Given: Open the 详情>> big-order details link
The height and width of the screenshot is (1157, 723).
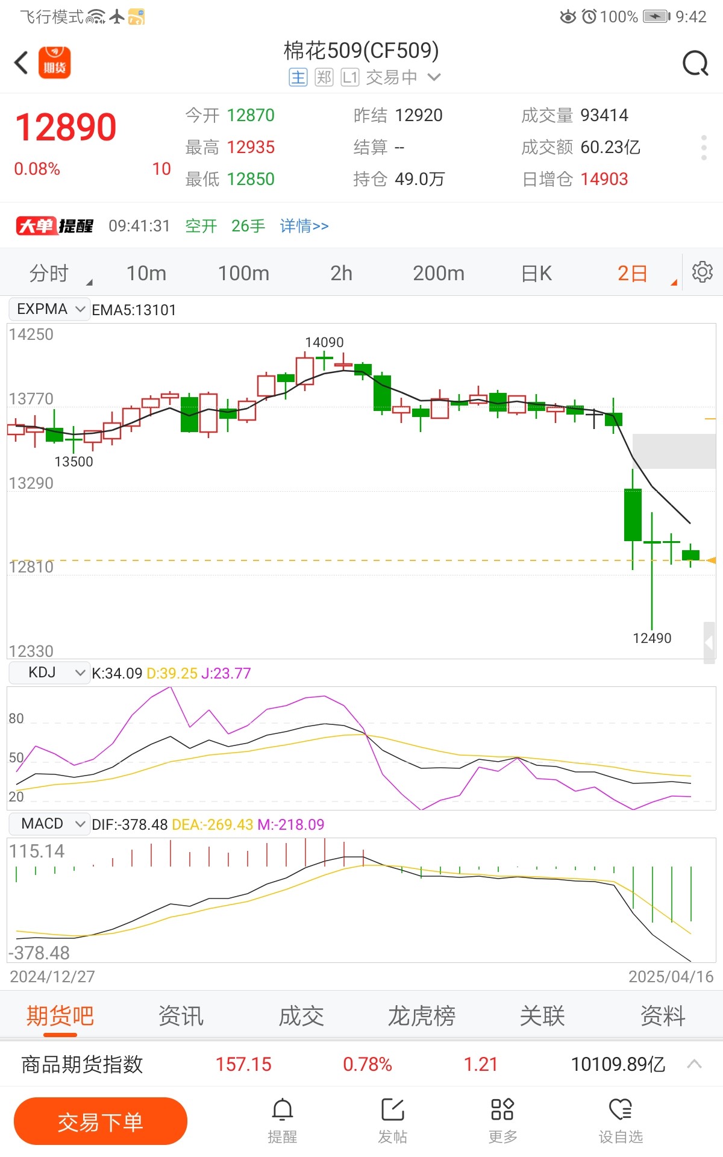Looking at the screenshot, I should pos(304,226).
